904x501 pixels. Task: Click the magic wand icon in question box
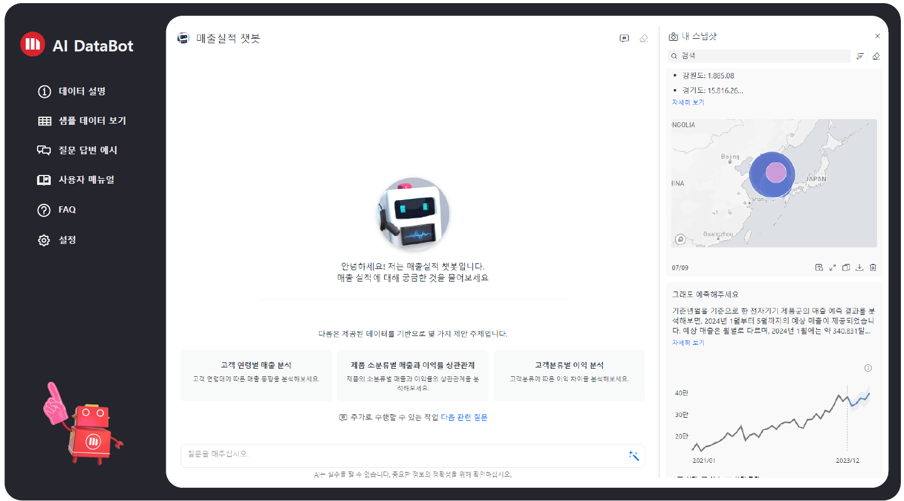pos(634,456)
